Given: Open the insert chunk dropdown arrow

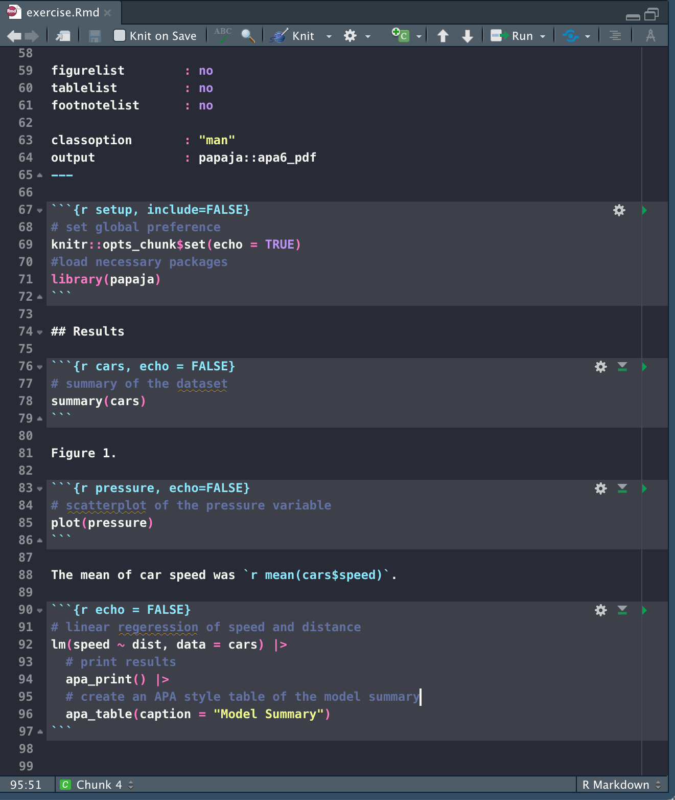Looking at the screenshot, I should (419, 36).
